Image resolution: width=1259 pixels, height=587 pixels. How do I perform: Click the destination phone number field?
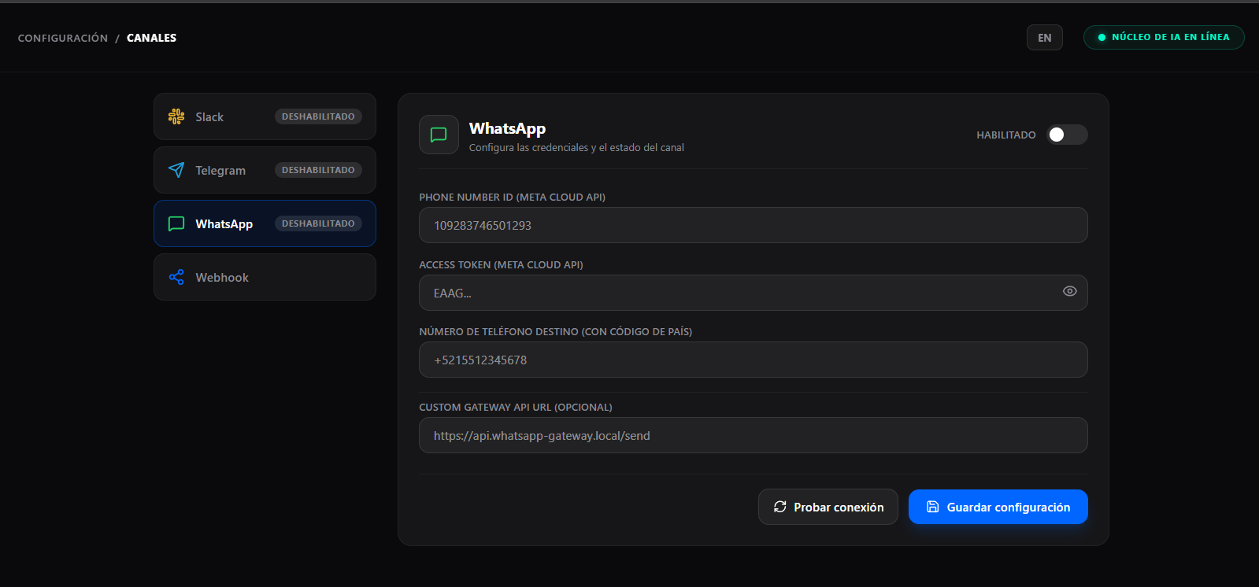pyautogui.click(x=754, y=360)
